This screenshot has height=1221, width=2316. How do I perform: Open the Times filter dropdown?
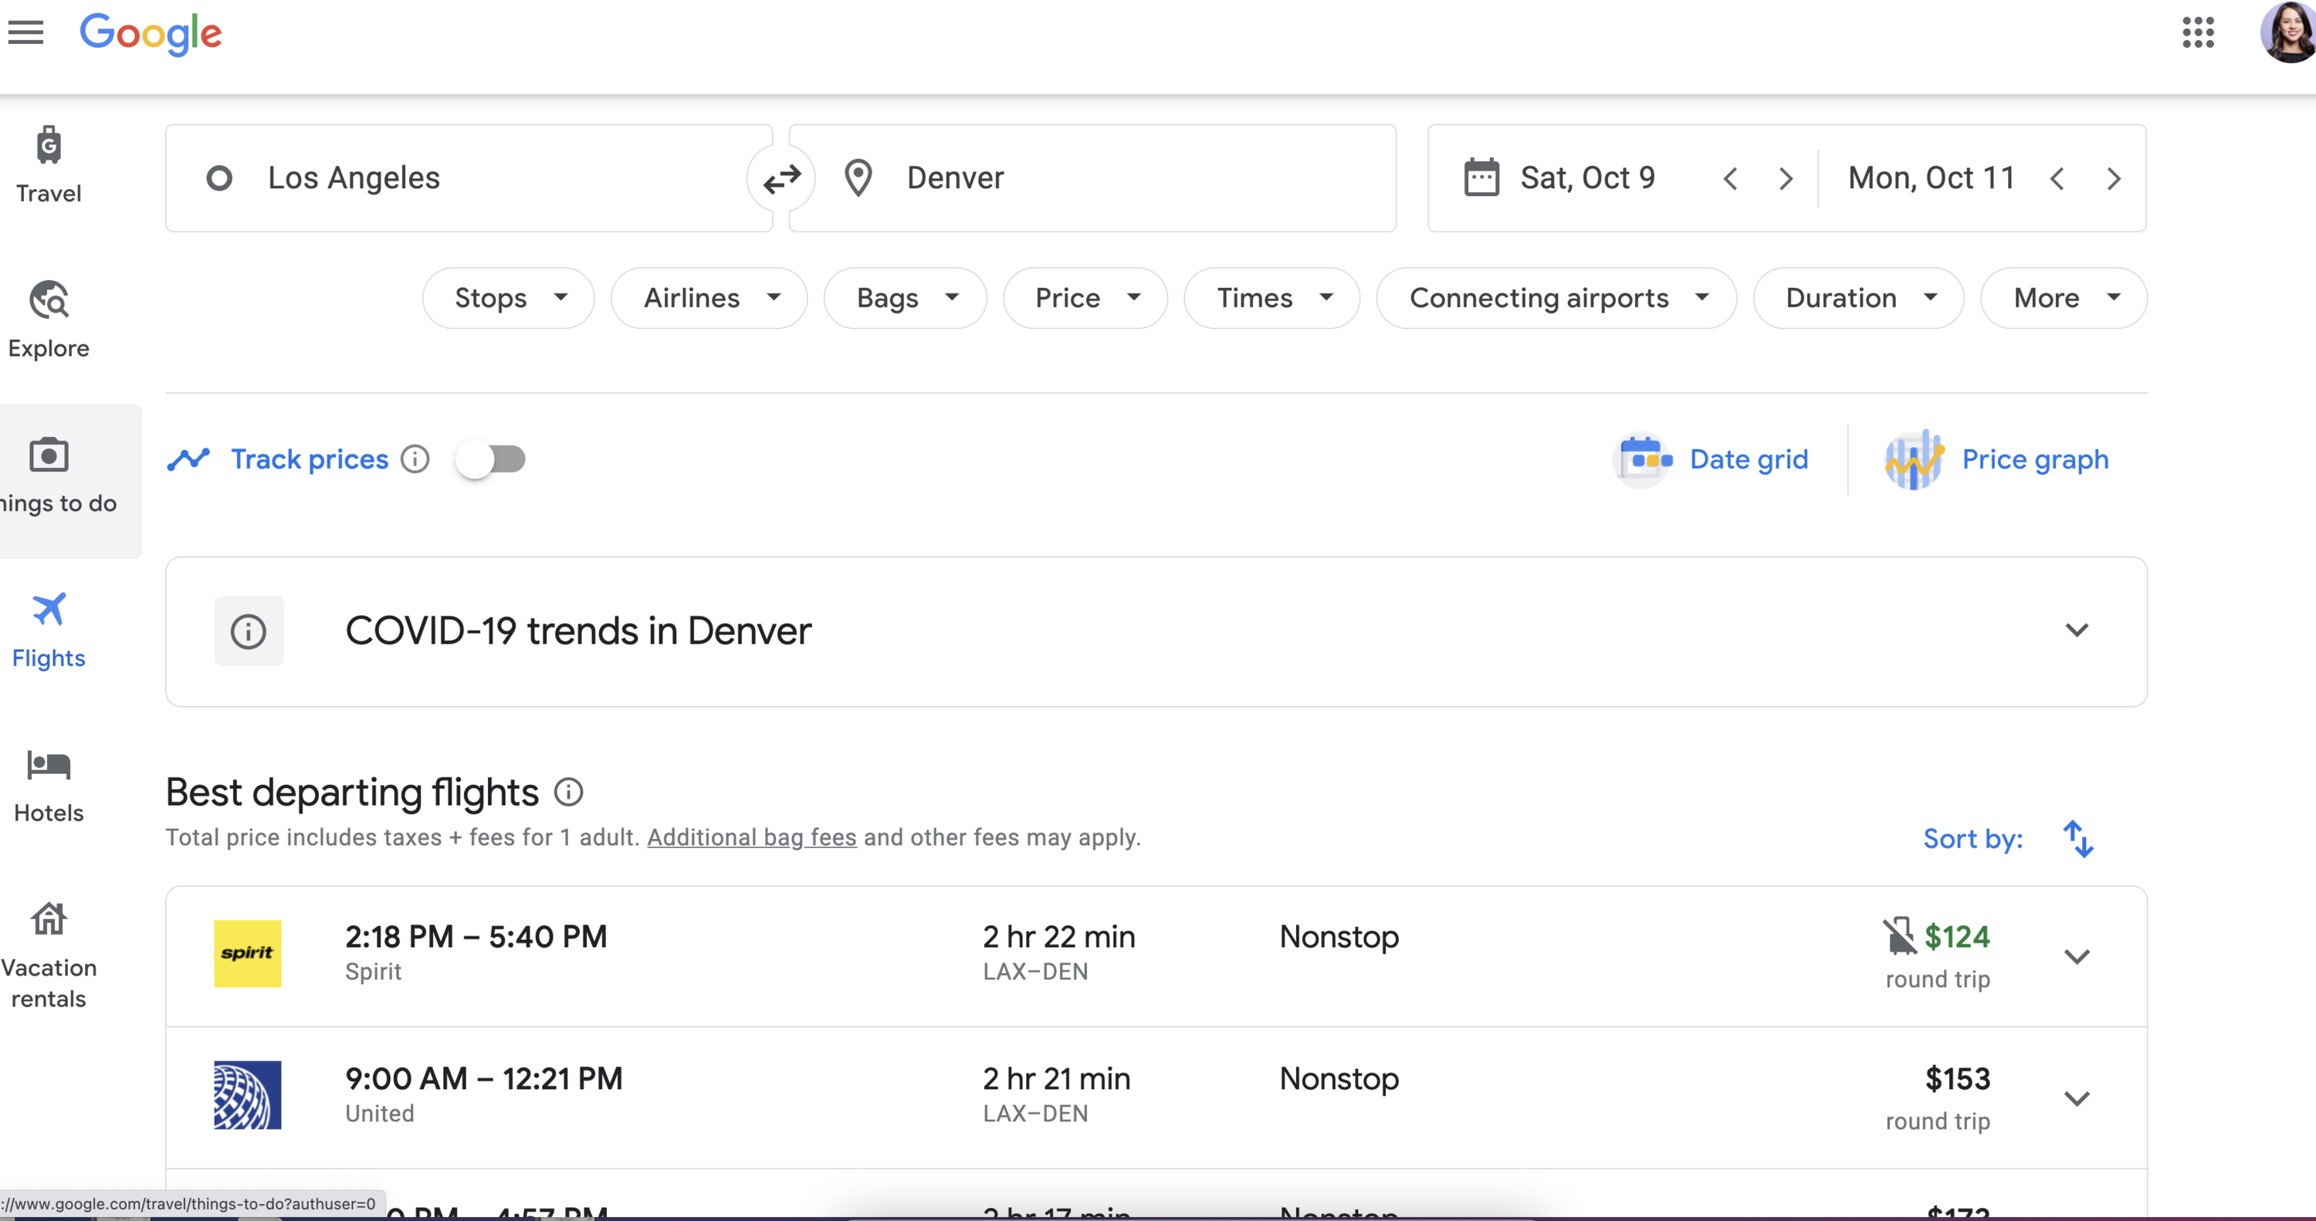(1272, 298)
